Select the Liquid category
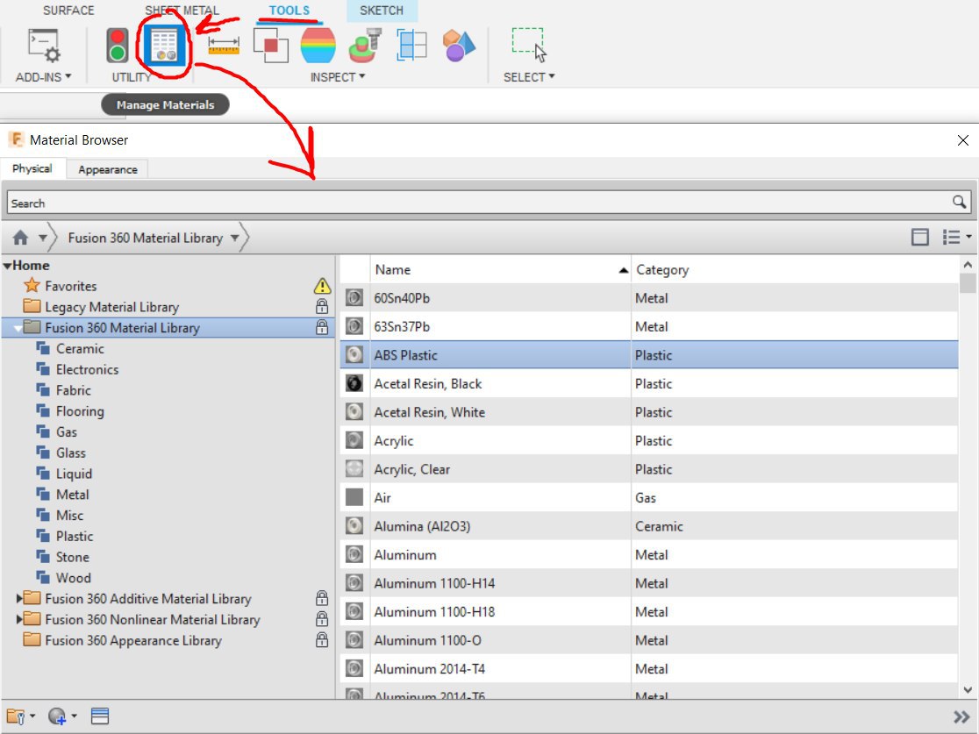979x734 pixels. pyautogui.click(x=74, y=474)
